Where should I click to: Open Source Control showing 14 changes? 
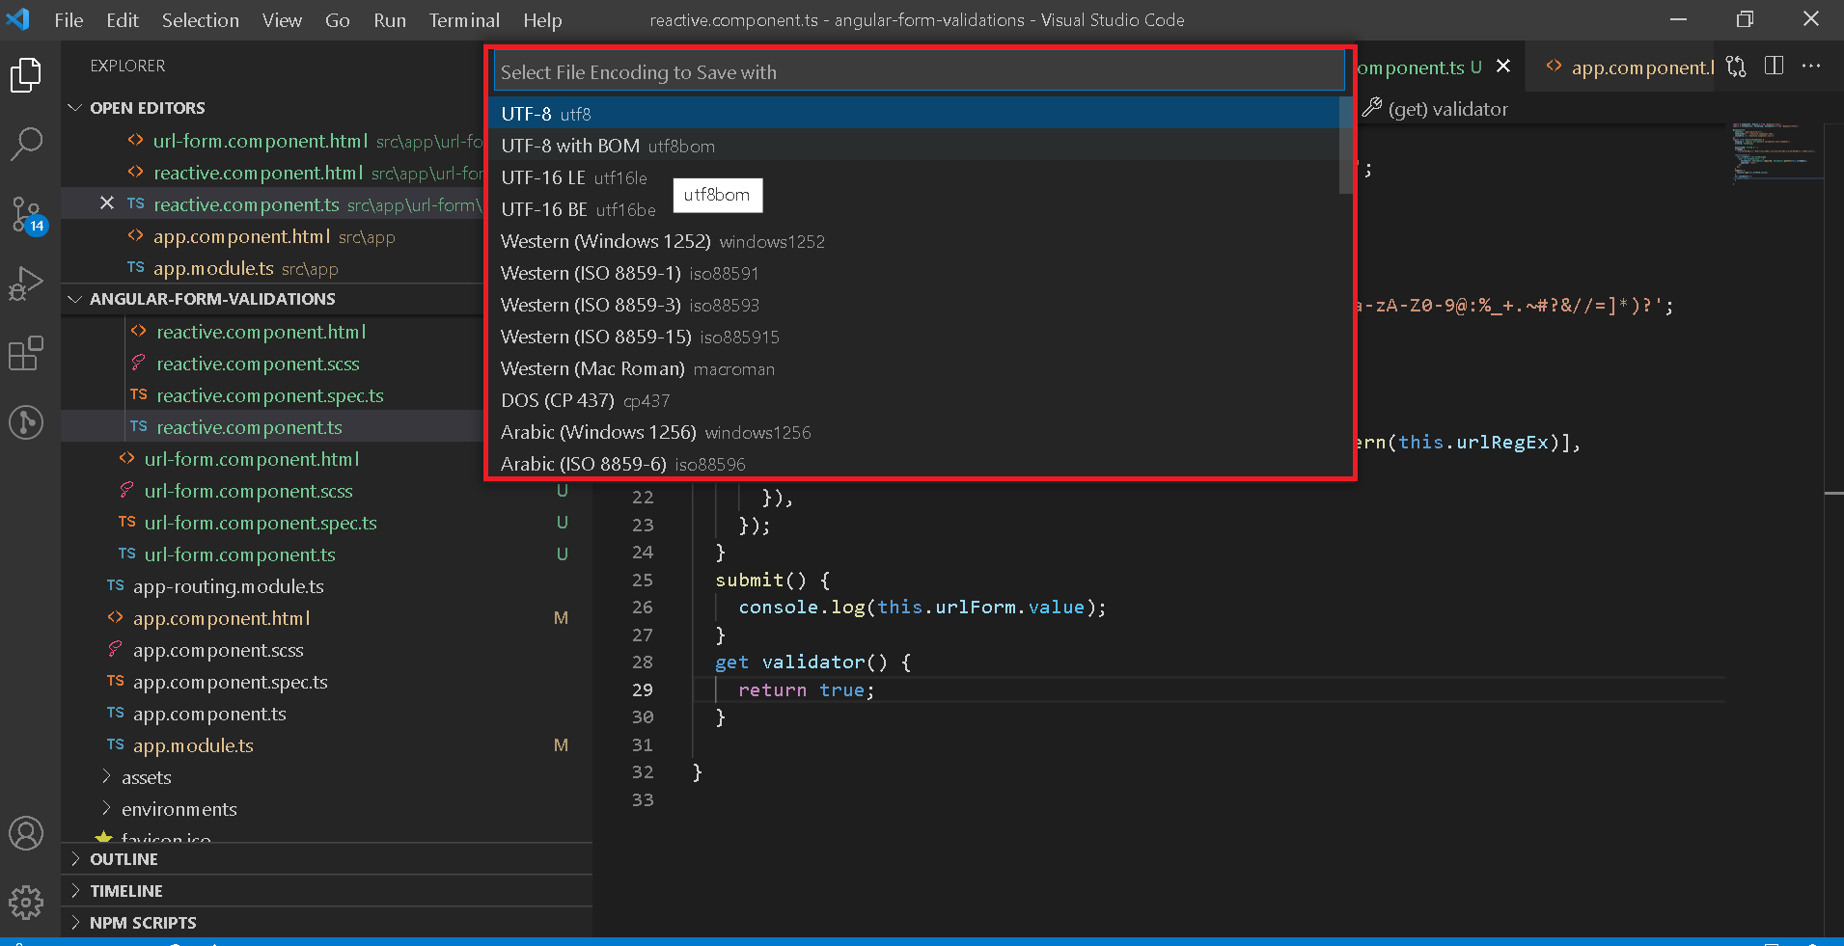26,214
